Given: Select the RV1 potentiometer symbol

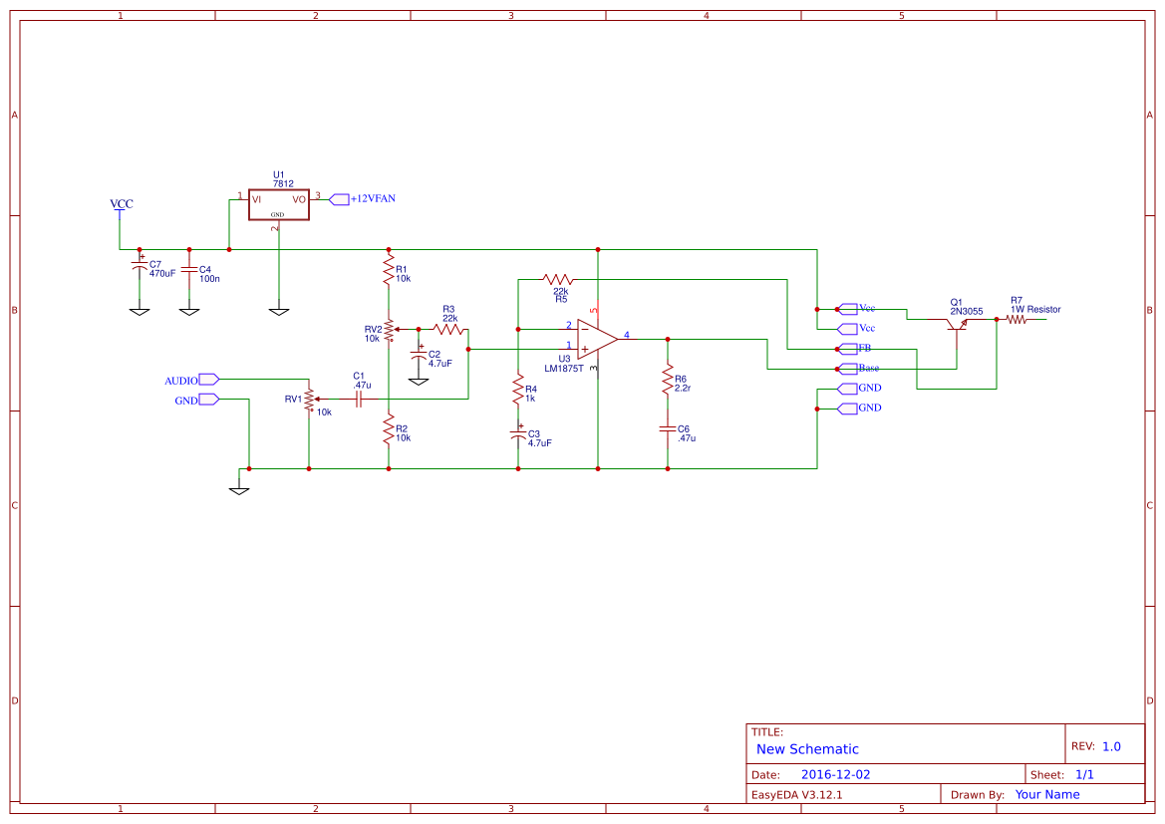Looking at the screenshot, I should click(x=309, y=399).
